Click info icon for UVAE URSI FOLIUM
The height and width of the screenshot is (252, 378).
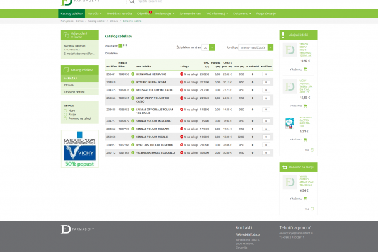coord(132,145)
